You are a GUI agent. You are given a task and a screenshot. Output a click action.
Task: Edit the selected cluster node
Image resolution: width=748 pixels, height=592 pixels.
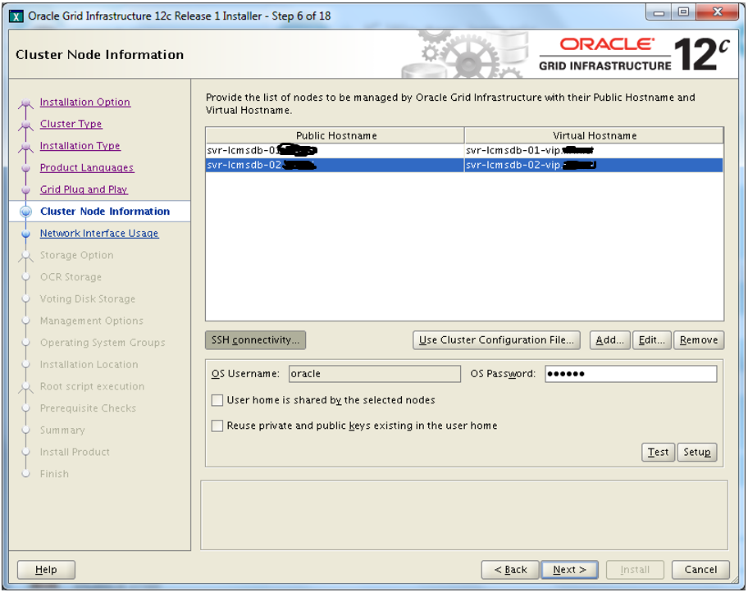(652, 340)
